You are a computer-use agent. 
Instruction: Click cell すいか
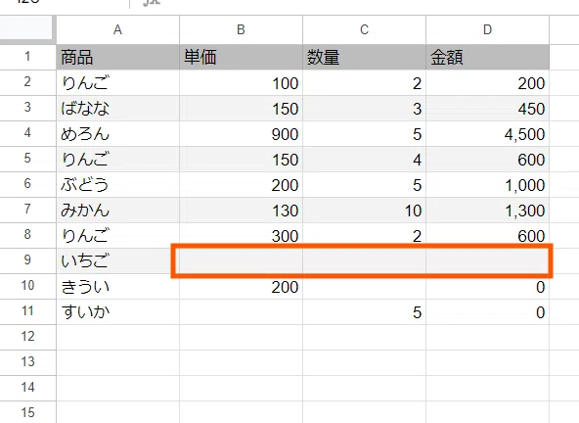117,312
